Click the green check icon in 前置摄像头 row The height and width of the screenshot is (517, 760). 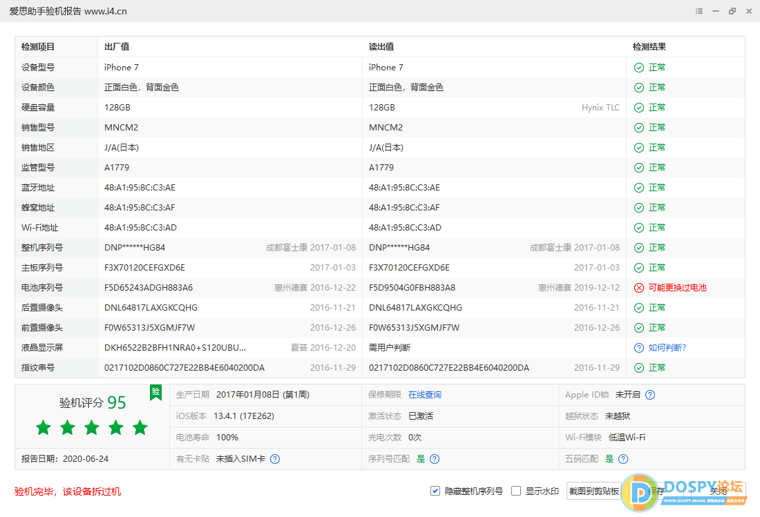click(x=639, y=328)
